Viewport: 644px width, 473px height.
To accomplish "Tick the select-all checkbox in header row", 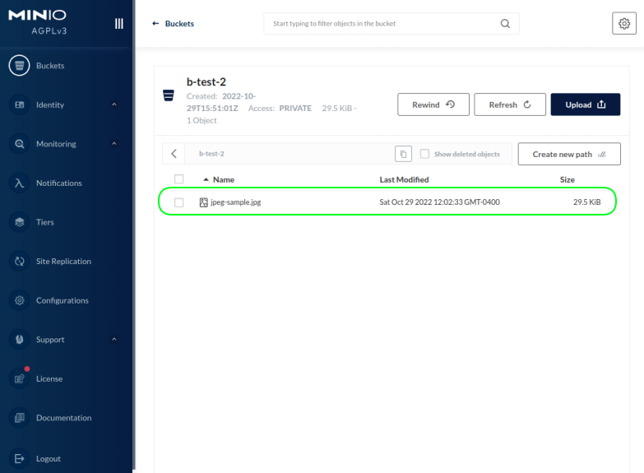I will pos(178,179).
